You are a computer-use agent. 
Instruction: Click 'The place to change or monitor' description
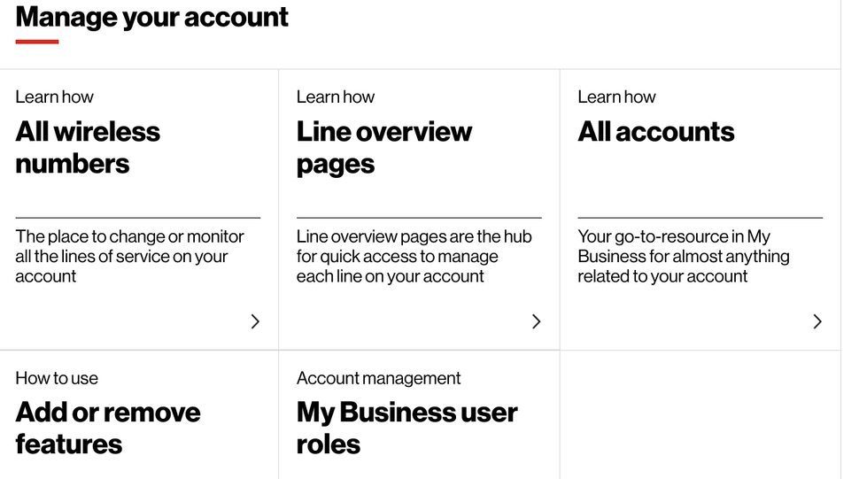129,257
